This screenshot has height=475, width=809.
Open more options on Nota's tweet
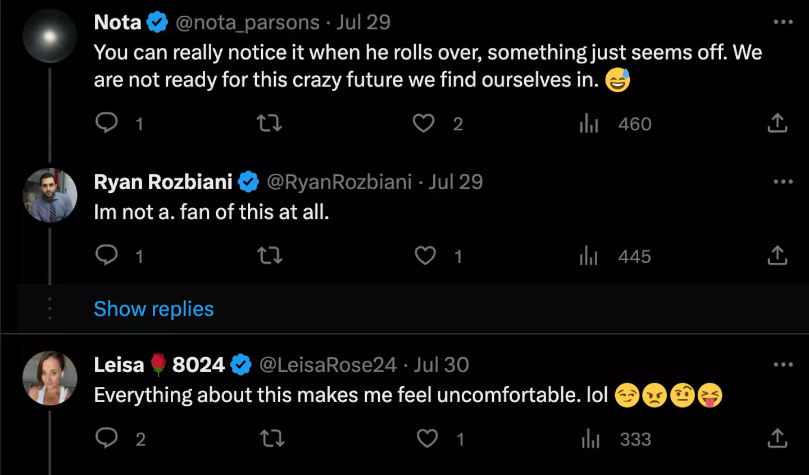pos(783,22)
